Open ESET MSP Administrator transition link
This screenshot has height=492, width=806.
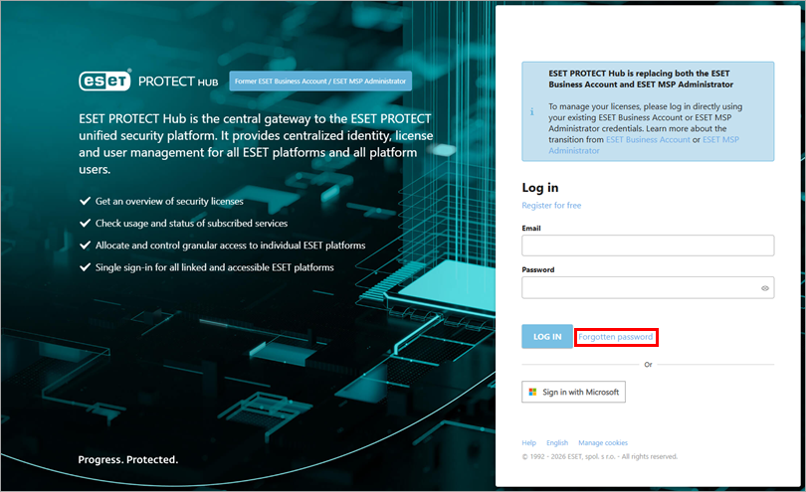pos(720,140)
